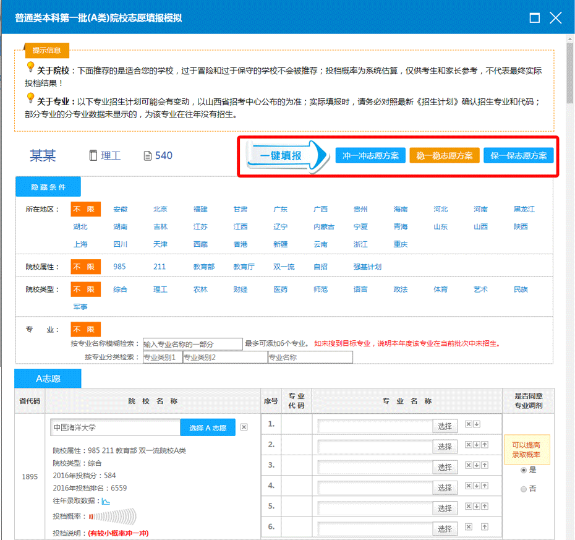Choose the 冲一冲志愿方案 plan
The width and height of the screenshot is (575, 540).
point(371,155)
